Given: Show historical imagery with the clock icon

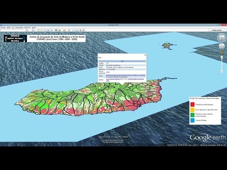Looking at the screenshot, I should point(56,30).
